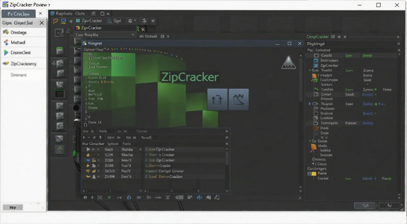Click the X-shaped icon in bottom toolbar
The height and width of the screenshot is (224, 407).
pos(168,198)
